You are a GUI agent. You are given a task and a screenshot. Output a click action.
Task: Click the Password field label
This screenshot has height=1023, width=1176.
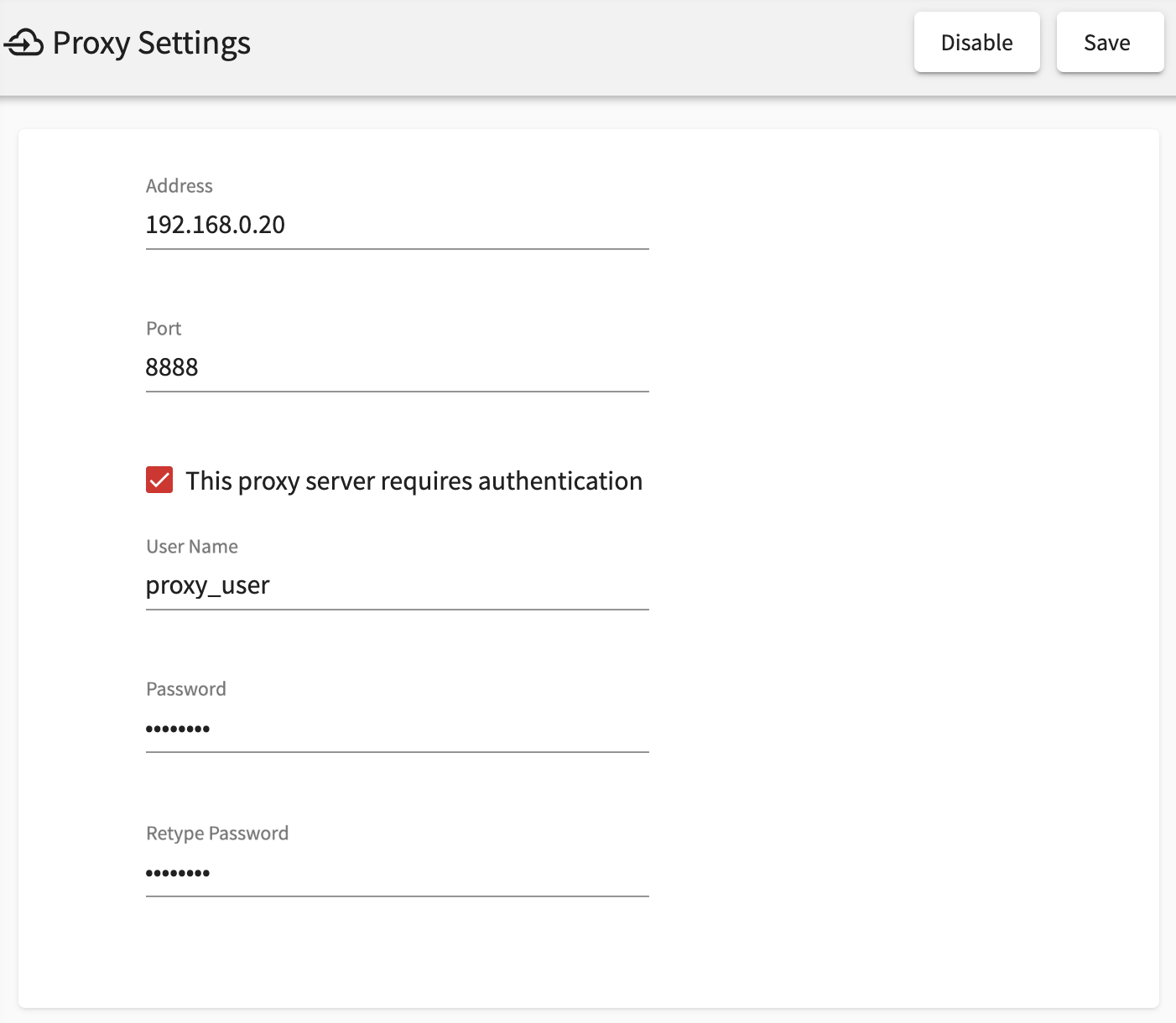pyautogui.click(x=186, y=689)
